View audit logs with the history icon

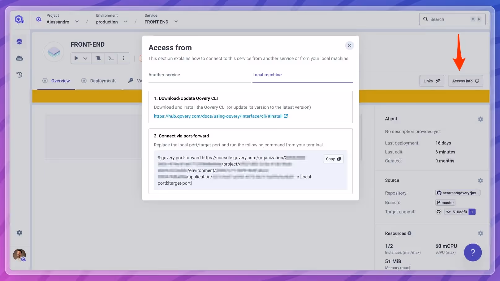[19, 74]
